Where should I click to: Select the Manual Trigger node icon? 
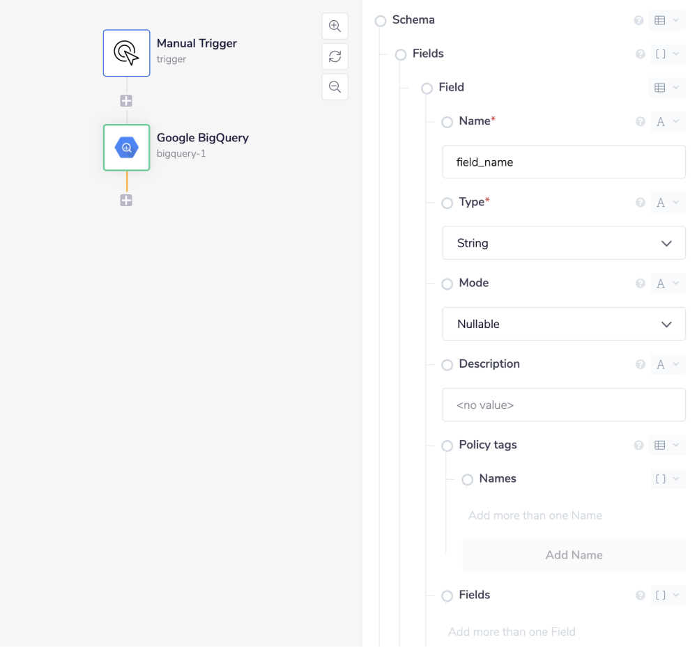126,53
